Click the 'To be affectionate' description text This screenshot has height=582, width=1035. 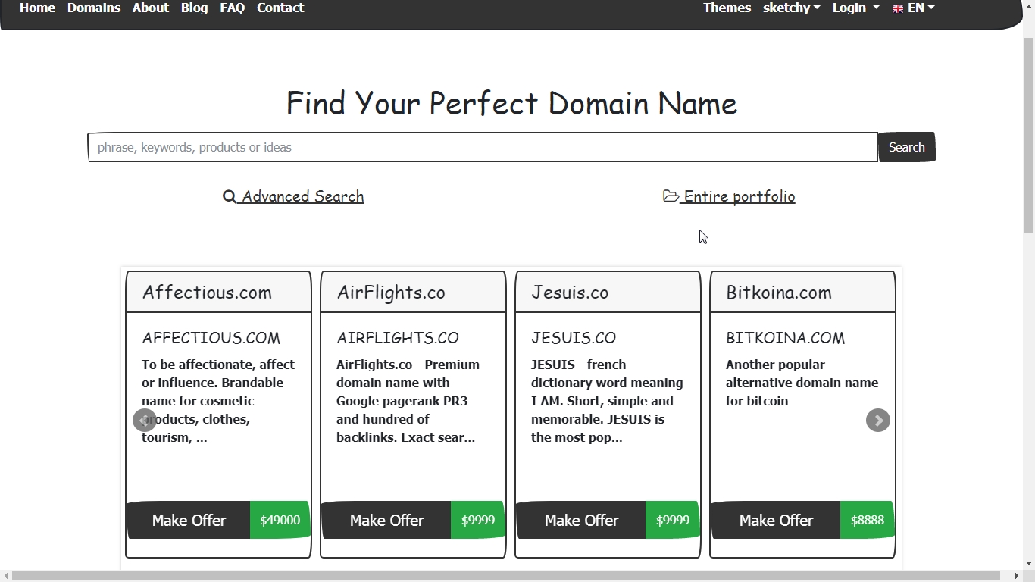coord(219,401)
